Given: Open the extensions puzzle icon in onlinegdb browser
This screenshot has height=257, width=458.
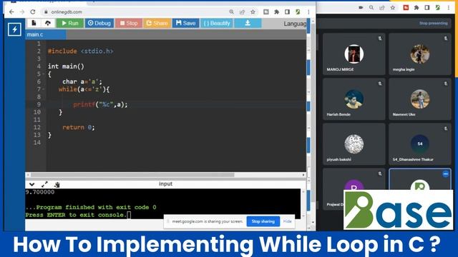Looking at the screenshot, I should pos(277,12).
